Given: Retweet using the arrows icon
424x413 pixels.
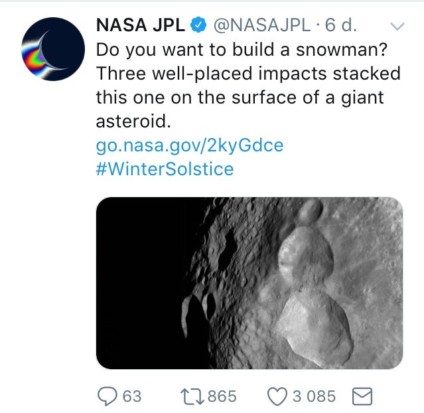Looking at the screenshot, I should click(x=192, y=396).
